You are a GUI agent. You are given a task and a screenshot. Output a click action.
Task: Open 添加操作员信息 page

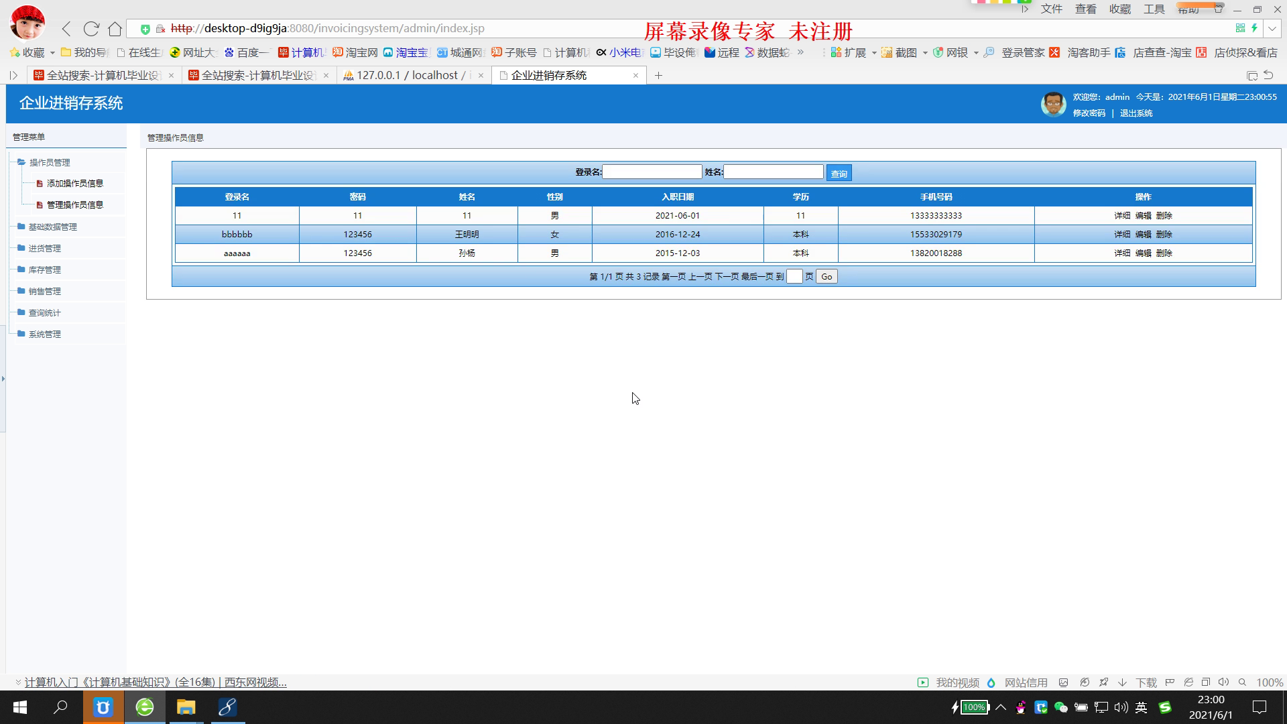[x=75, y=184]
